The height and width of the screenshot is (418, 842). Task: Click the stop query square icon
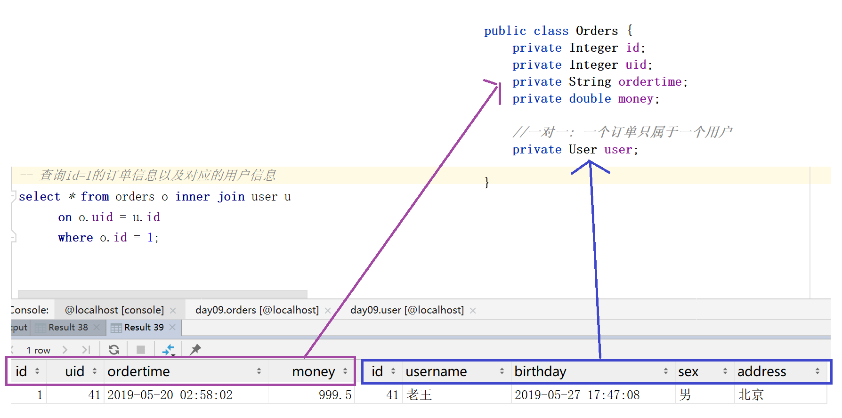tap(140, 350)
